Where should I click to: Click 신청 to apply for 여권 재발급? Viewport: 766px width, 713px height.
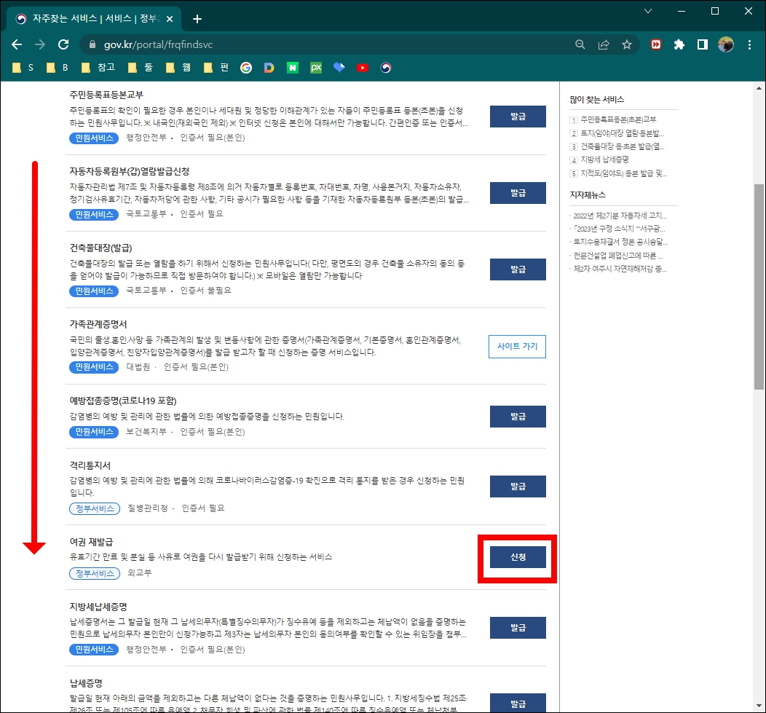(x=517, y=556)
